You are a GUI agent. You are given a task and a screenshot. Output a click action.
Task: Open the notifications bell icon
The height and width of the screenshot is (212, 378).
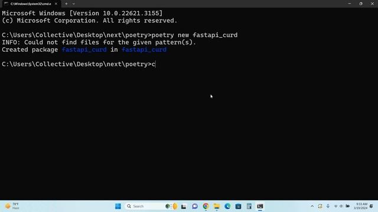(x=372, y=206)
